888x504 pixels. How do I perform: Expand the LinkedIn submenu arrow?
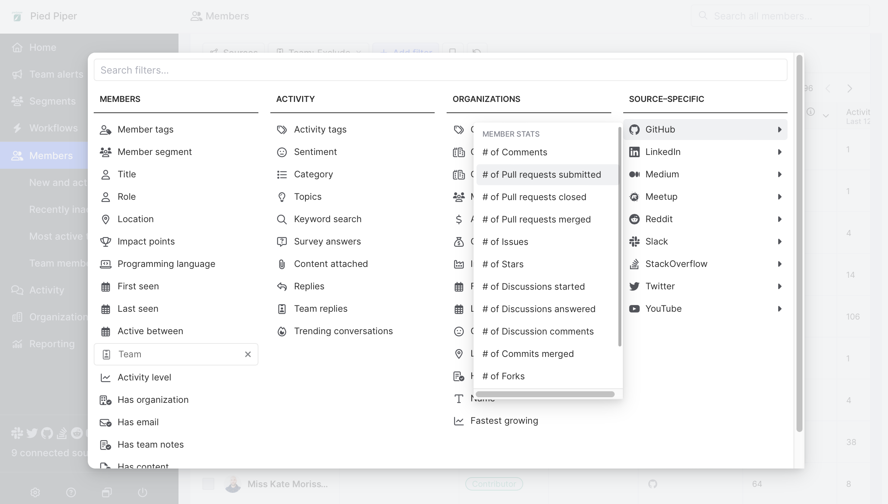pos(779,152)
